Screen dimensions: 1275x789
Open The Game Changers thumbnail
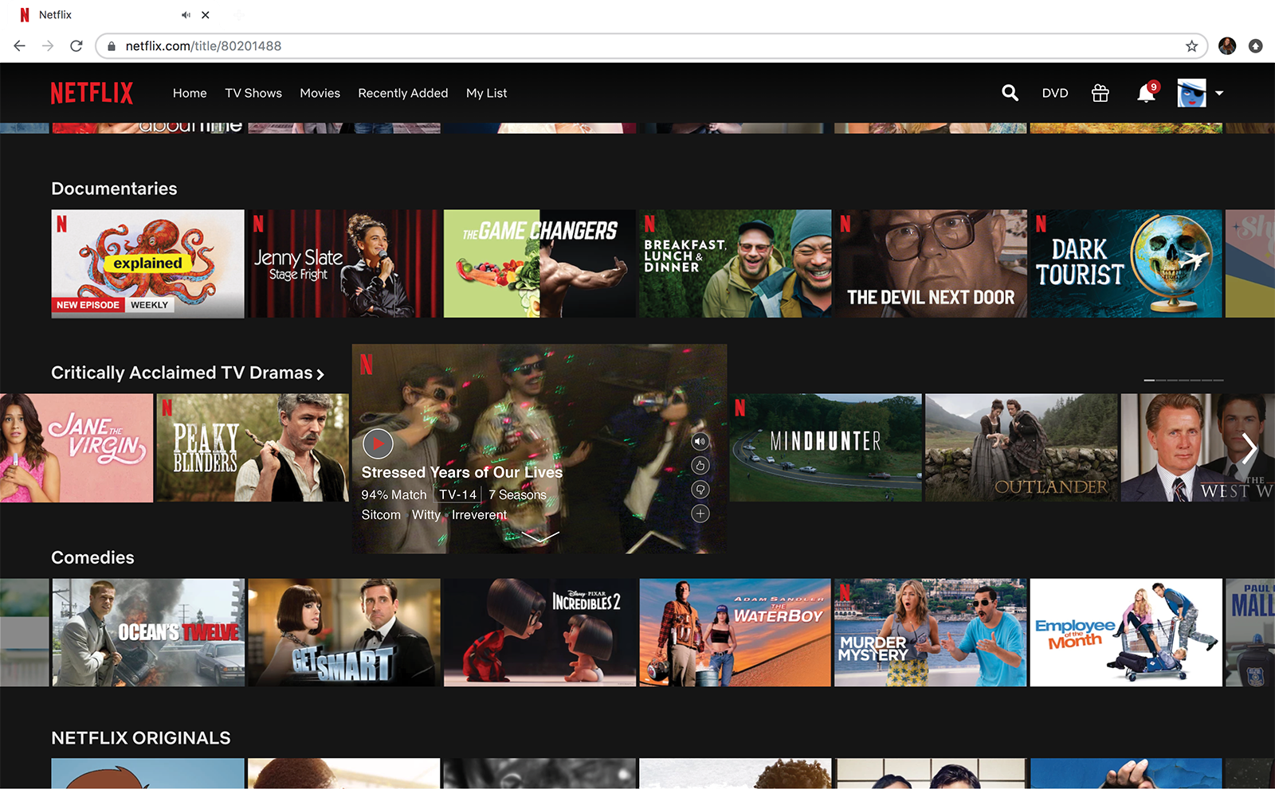click(x=539, y=264)
